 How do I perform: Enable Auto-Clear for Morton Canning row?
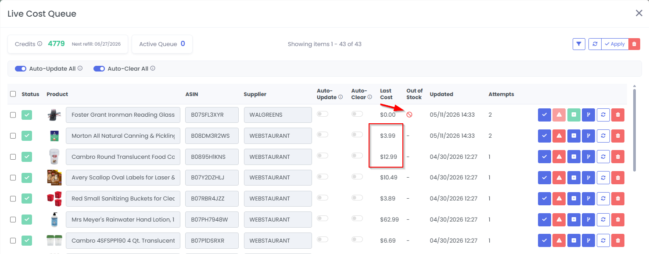357,135
